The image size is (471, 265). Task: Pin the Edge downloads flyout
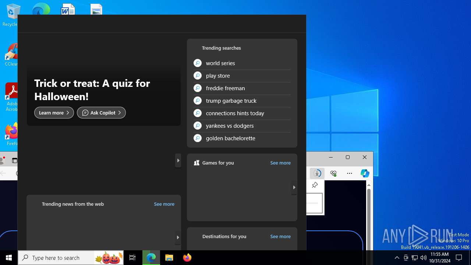point(315,185)
